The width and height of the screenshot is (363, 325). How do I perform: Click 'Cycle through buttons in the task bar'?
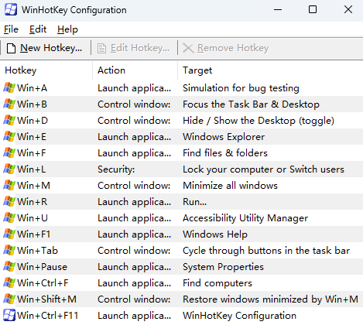point(266,251)
